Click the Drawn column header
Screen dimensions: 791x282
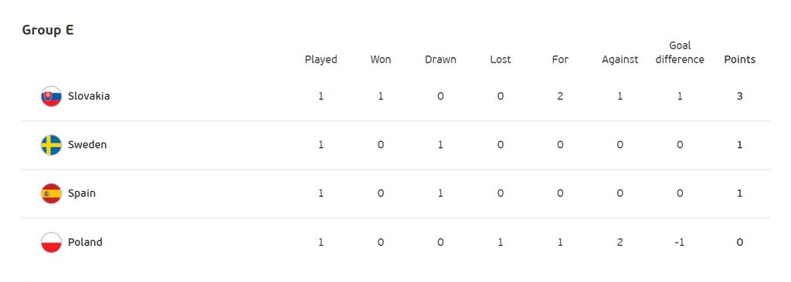(440, 59)
